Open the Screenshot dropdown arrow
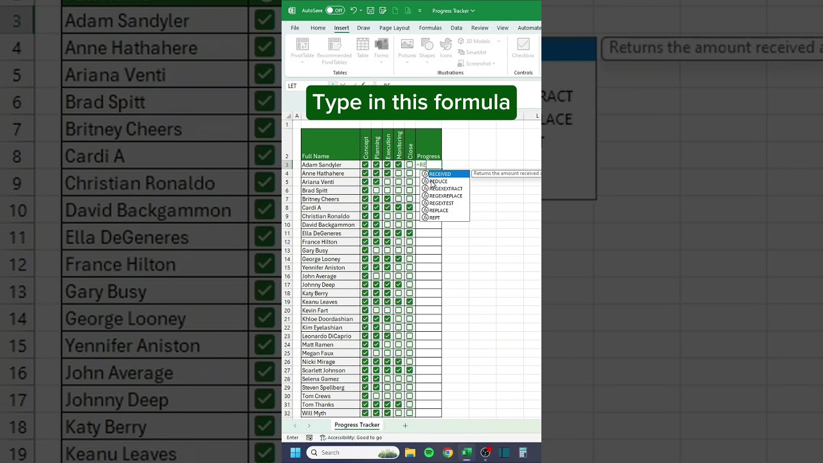The width and height of the screenshot is (823, 463). click(x=494, y=64)
